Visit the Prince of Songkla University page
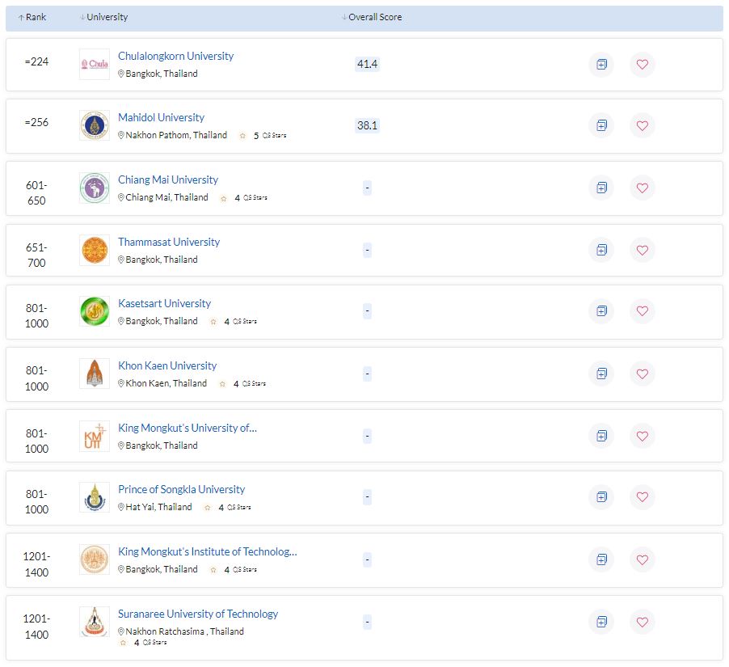This screenshot has width=729, height=667. [x=181, y=489]
